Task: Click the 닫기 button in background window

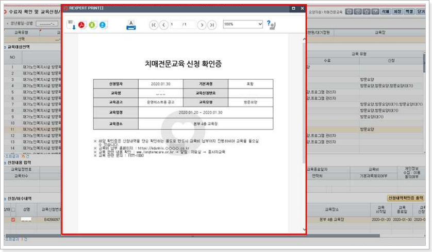Action: pos(421,11)
